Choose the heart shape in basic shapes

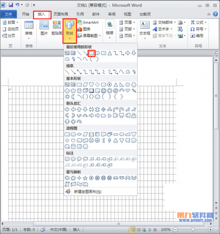point(128,90)
